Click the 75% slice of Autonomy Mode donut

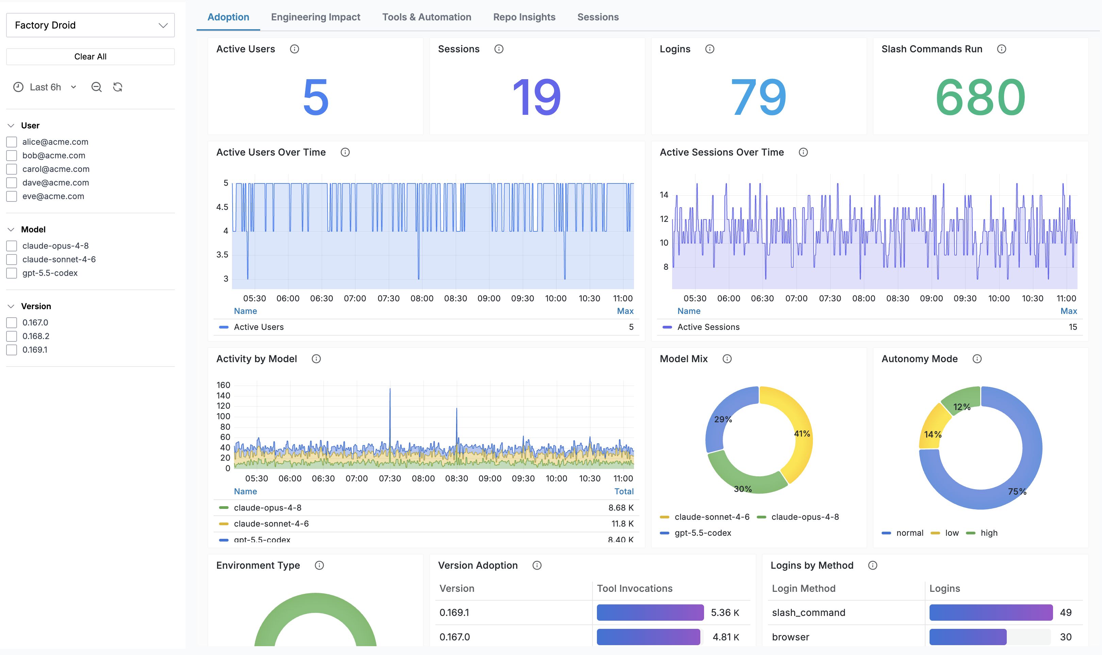coord(1017,491)
